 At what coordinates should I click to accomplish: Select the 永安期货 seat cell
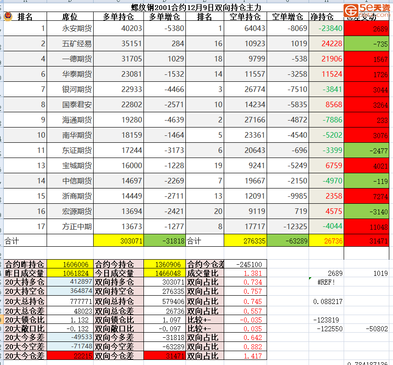[x=70, y=29]
